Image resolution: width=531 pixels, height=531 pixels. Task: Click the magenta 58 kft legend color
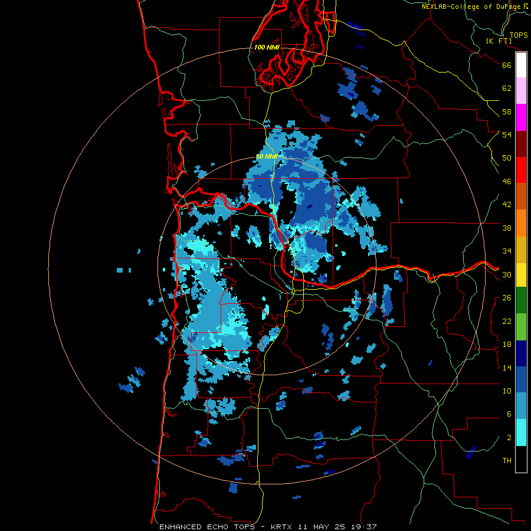[521, 117]
